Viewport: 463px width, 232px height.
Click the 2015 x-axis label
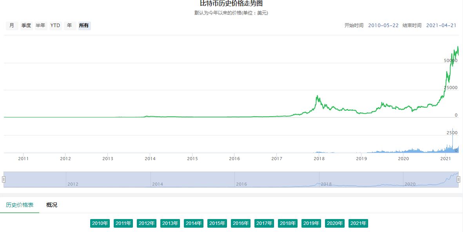[x=192, y=159]
